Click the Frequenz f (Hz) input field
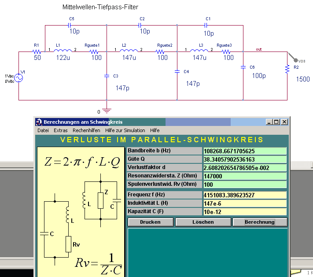This screenshot has height=277, width=313. 244,195
